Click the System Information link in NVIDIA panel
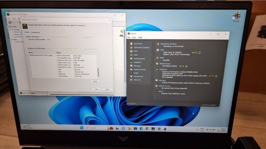266x149 pixels. 28,93
